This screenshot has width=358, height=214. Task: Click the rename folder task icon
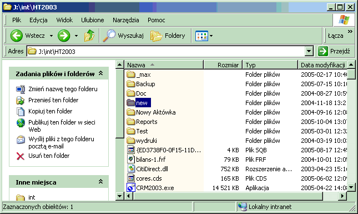point(21,89)
